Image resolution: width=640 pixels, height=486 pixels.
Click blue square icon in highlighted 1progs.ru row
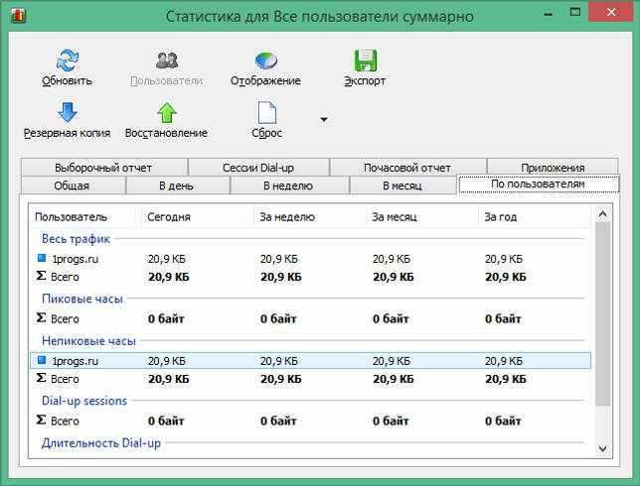pos(41,360)
